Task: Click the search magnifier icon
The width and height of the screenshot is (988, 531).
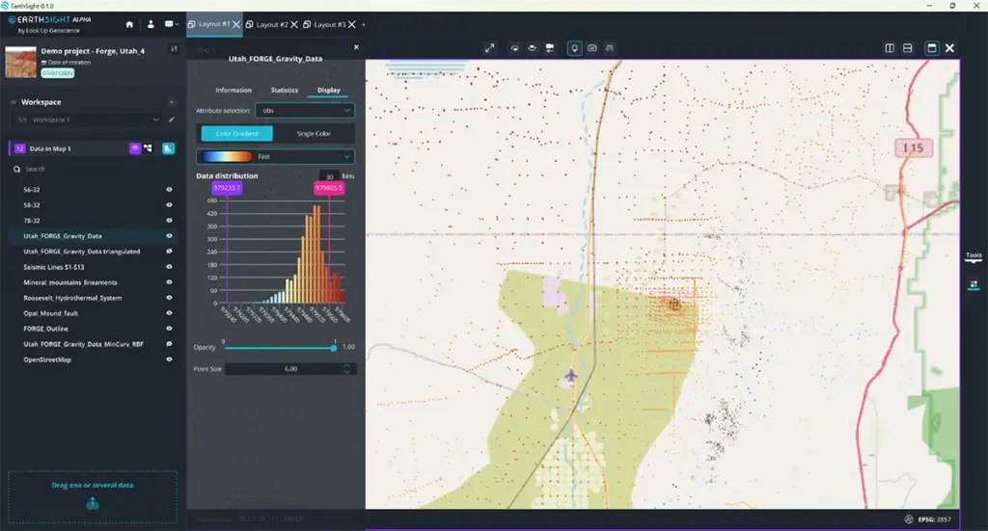Action: (x=17, y=170)
